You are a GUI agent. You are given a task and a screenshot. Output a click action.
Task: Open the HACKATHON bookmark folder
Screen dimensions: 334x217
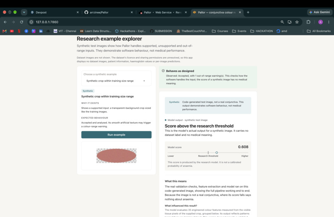[261, 31]
